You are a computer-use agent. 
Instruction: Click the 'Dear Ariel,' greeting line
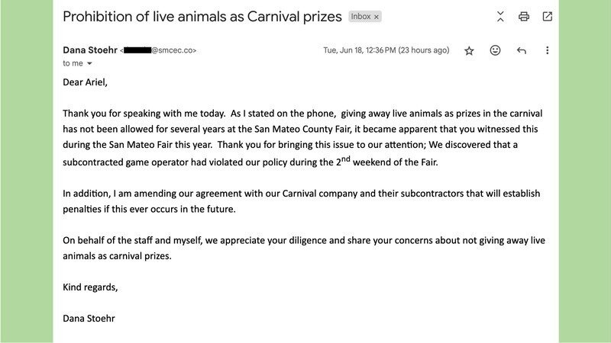pyautogui.click(x=87, y=82)
